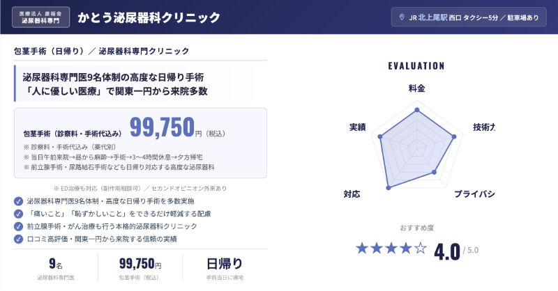Click the empty fifth rating star
Screen dimensions: 558x291
tap(420, 248)
